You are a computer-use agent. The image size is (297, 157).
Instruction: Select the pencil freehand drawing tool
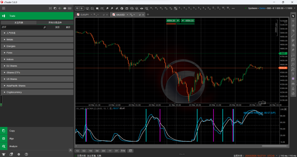coord(293,40)
